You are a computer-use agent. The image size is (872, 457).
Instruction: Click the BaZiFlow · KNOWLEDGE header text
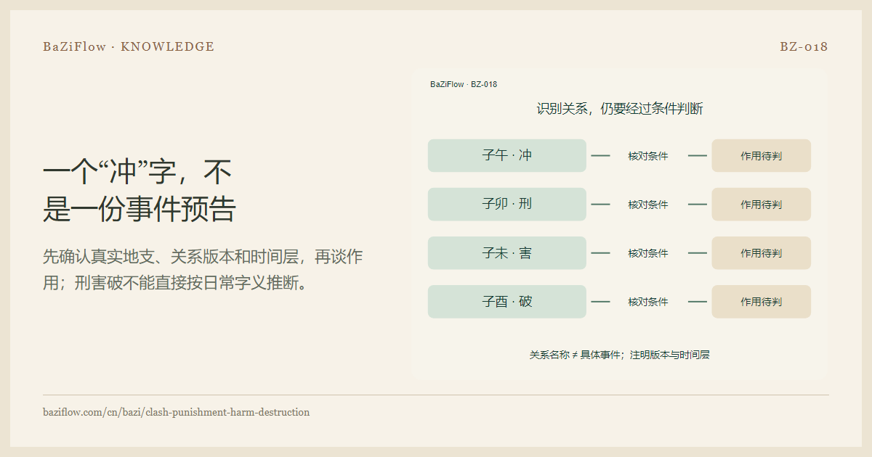pyautogui.click(x=129, y=47)
